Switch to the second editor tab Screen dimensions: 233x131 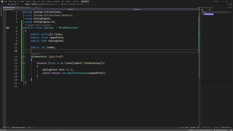click(x=25, y=7)
